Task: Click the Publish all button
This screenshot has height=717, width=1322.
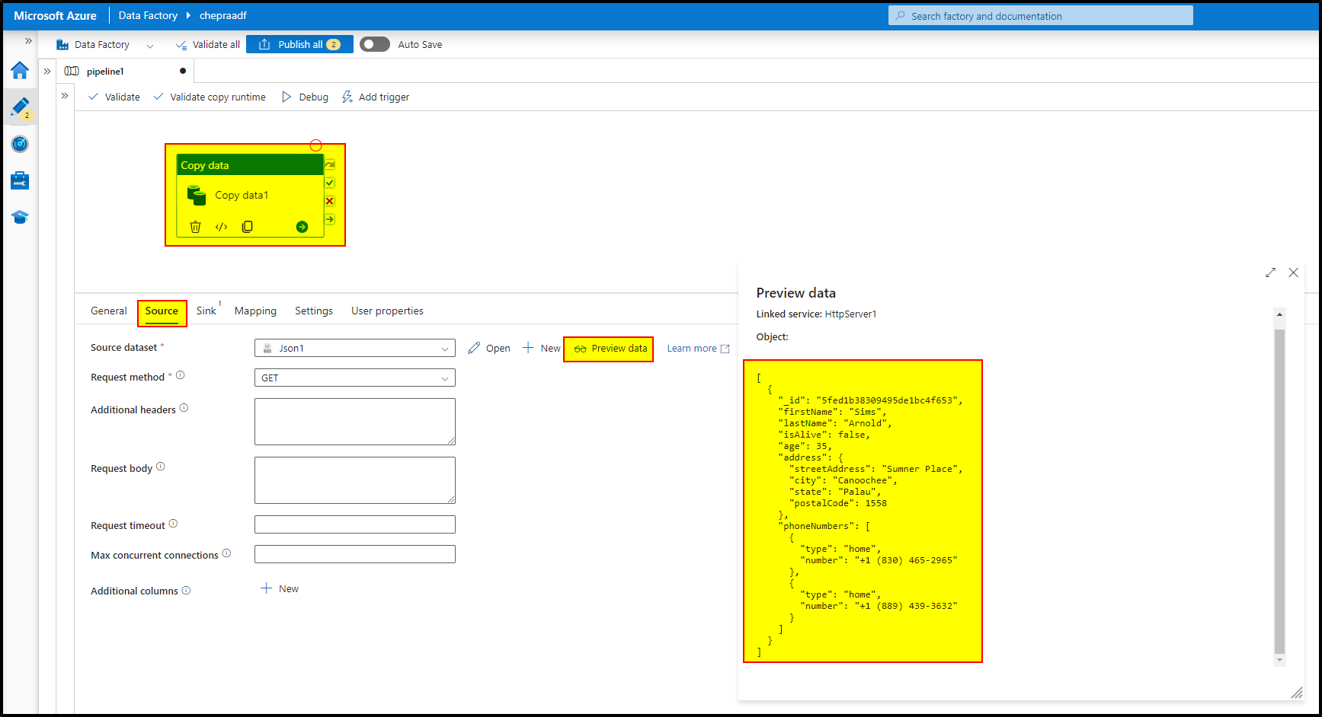Action: pos(299,45)
